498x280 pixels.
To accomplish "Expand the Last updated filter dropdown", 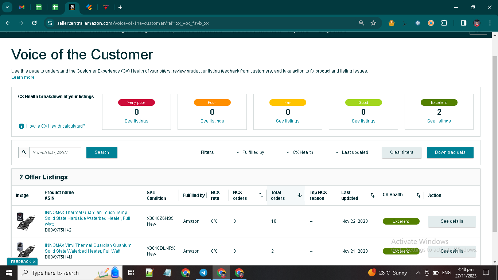I will click(352, 152).
